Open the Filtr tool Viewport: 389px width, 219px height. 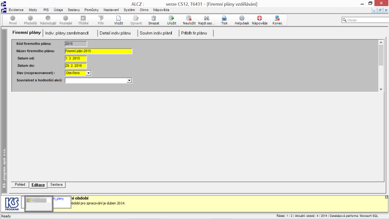tap(101, 20)
